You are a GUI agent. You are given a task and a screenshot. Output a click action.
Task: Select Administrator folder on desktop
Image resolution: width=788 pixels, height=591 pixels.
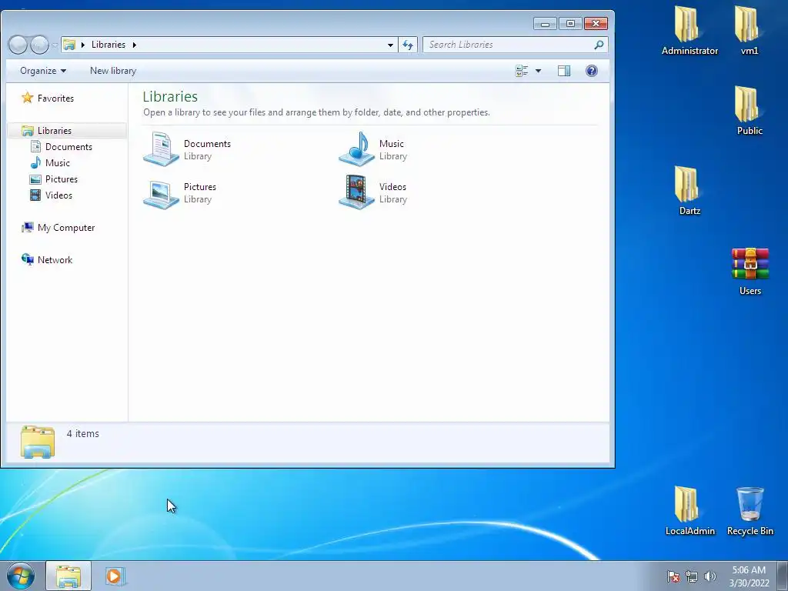(689, 30)
